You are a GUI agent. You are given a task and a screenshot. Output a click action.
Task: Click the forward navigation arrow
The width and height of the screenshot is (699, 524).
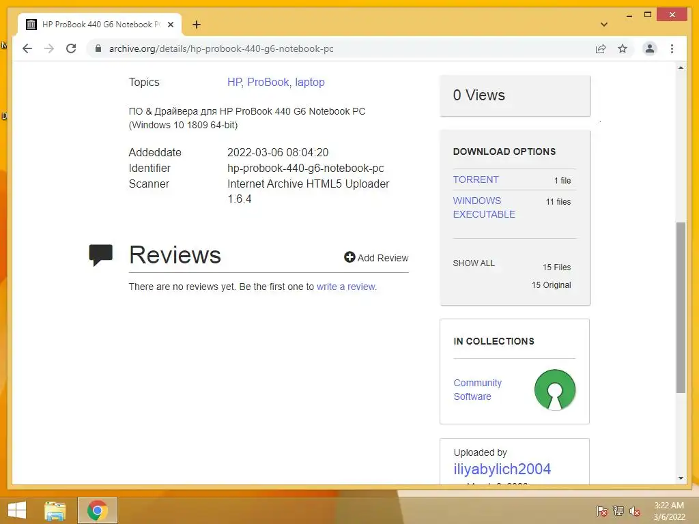coord(49,48)
